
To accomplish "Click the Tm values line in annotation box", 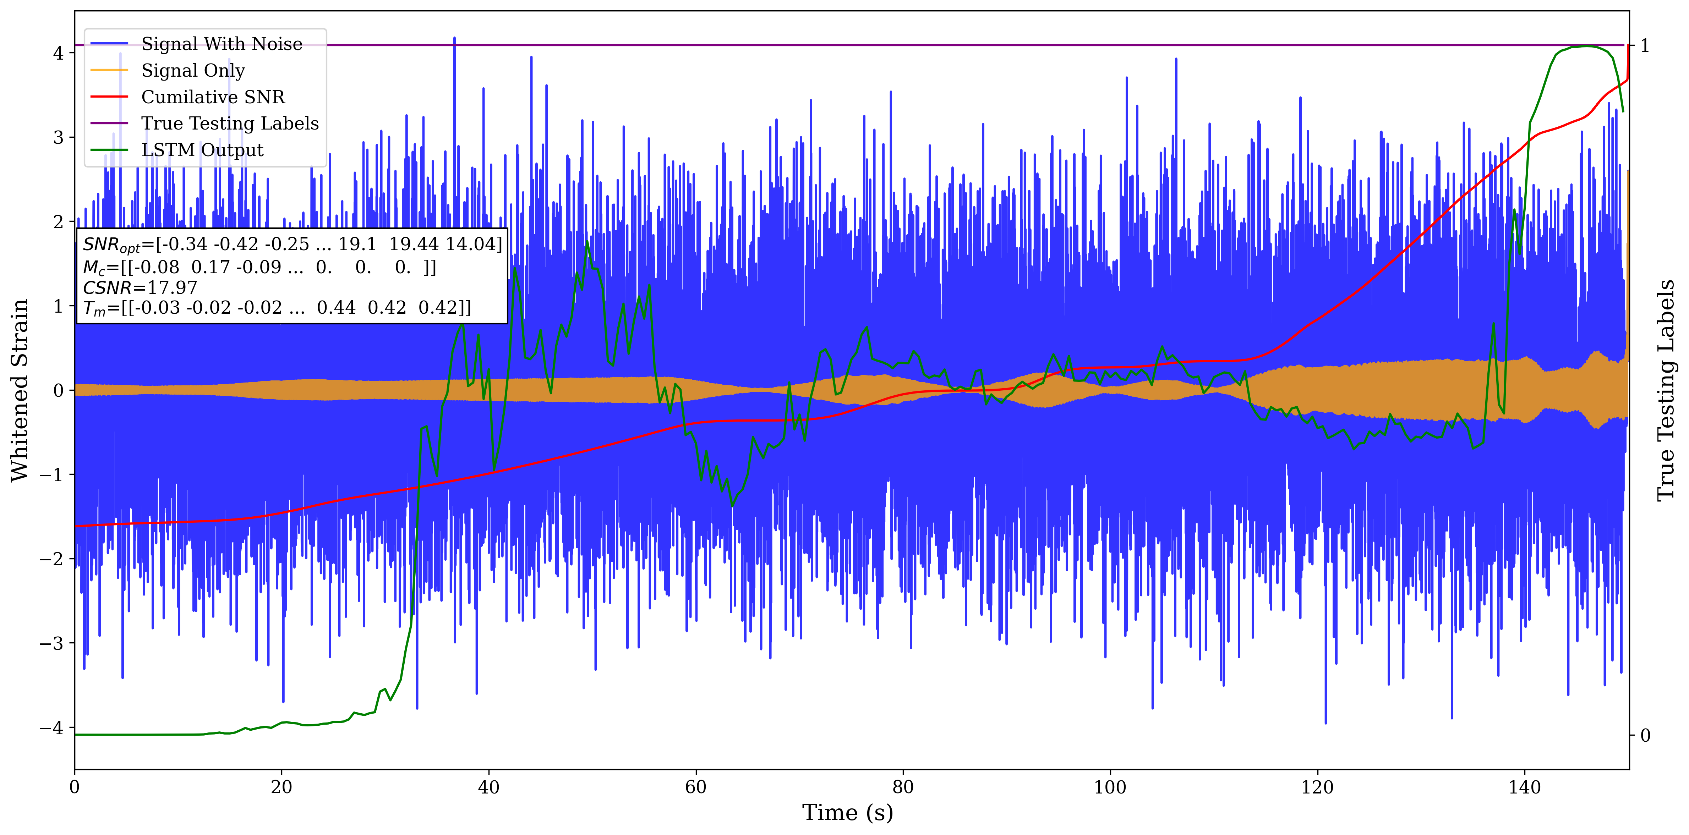I will coord(277,308).
